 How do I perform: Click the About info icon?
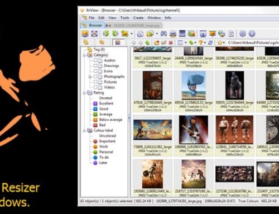[252, 34]
